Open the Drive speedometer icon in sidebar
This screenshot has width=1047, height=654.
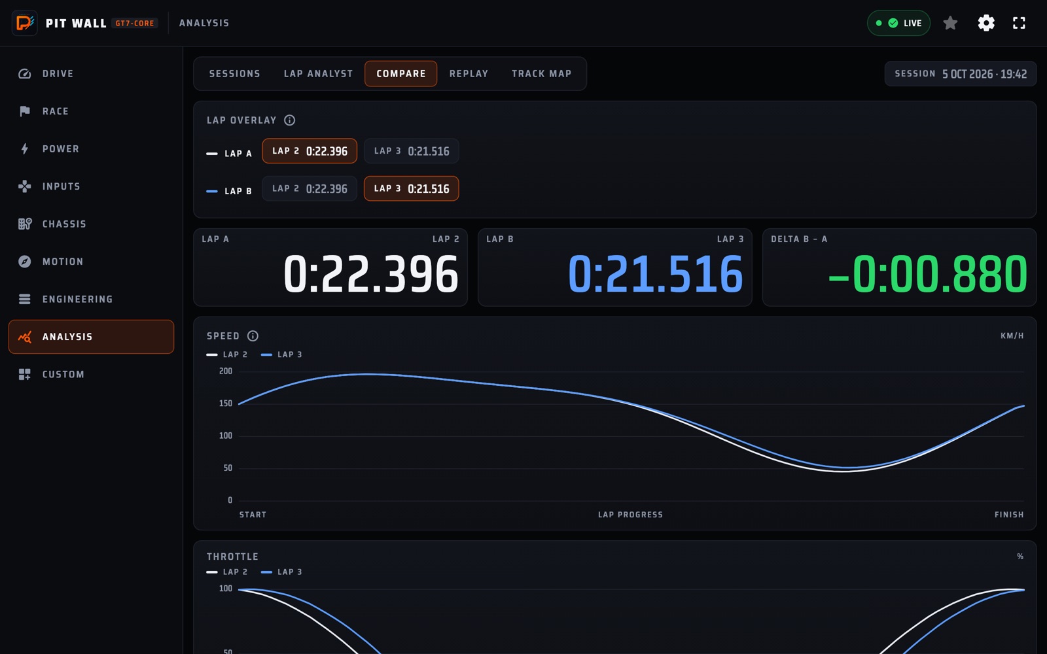click(x=25, y=74)
